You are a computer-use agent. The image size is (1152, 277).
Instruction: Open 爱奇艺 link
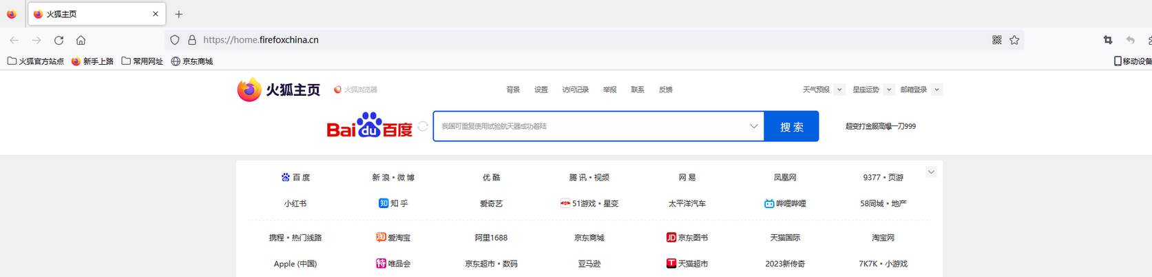click(x=492, y=203)
